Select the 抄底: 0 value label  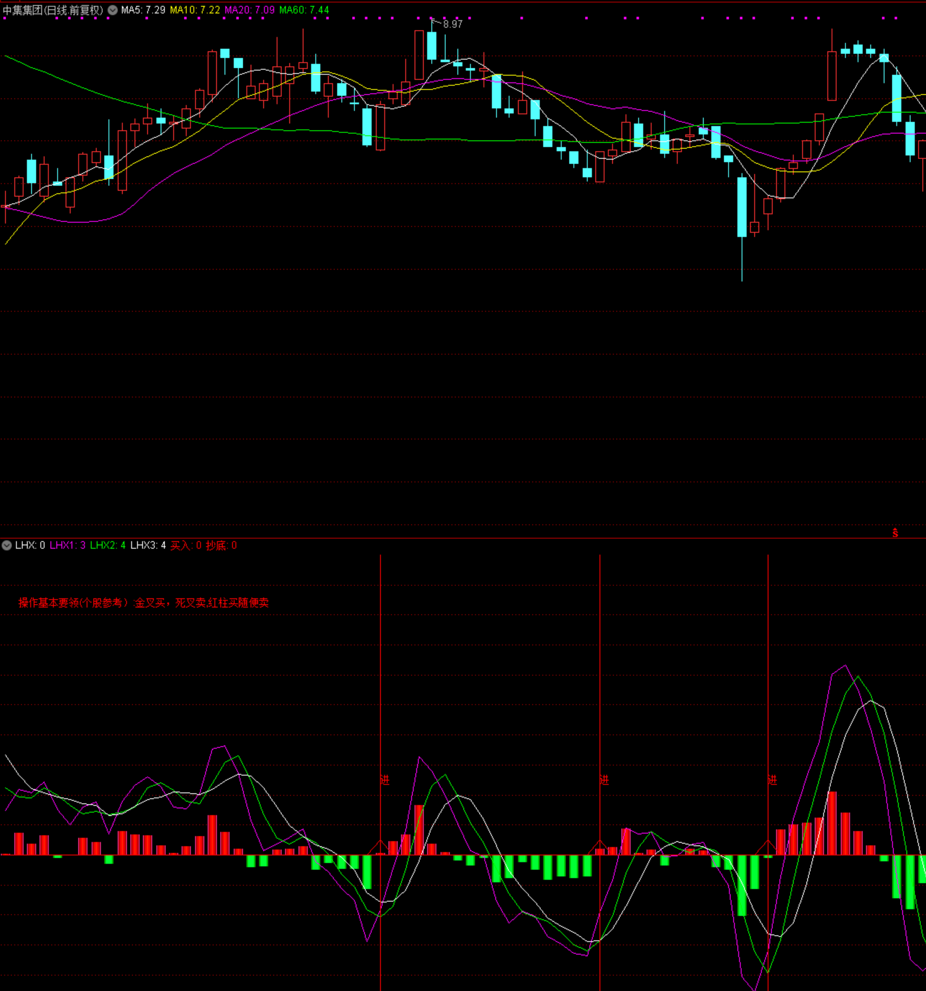pyautogui.click(x=221, y=545)
